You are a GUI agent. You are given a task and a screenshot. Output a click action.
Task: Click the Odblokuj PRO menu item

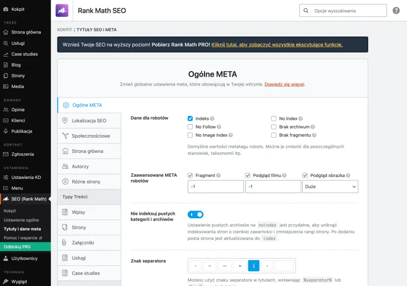tap(26, 247)
